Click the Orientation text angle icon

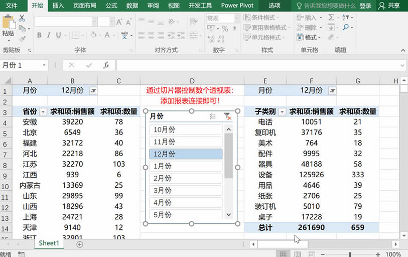(171, 22)
